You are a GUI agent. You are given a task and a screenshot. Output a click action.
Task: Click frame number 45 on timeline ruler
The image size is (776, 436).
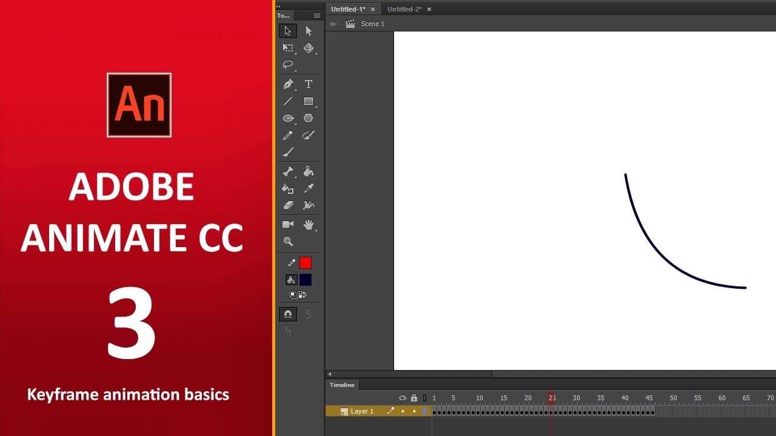[x=649, y=398]
